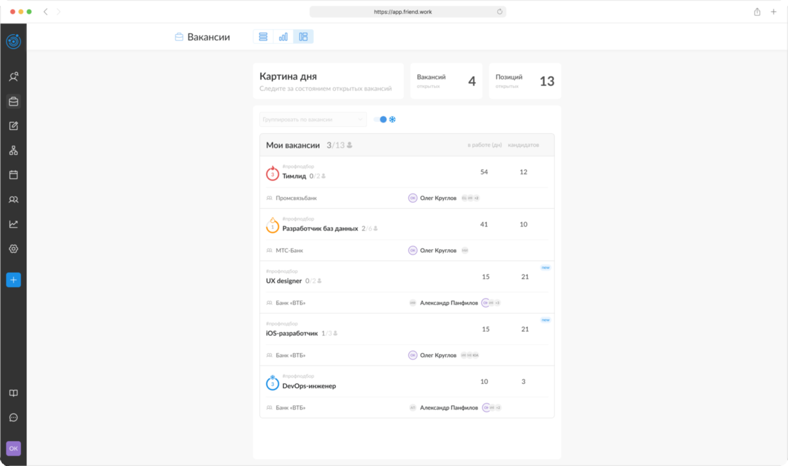
Task: Open candidate search in sidebar
Action: (x=13, y=77)
